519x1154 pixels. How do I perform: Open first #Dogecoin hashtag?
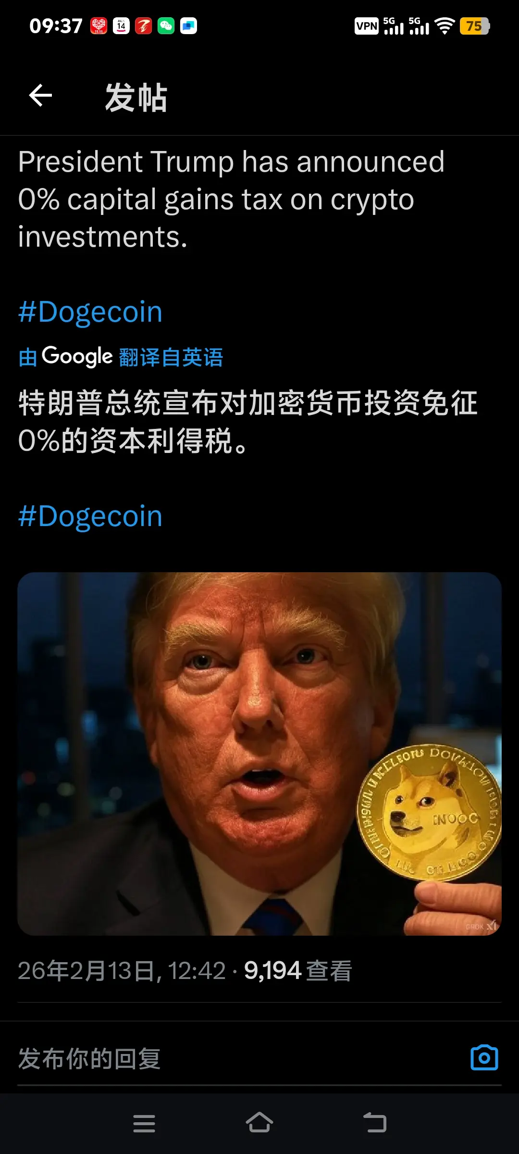point(90,312)
